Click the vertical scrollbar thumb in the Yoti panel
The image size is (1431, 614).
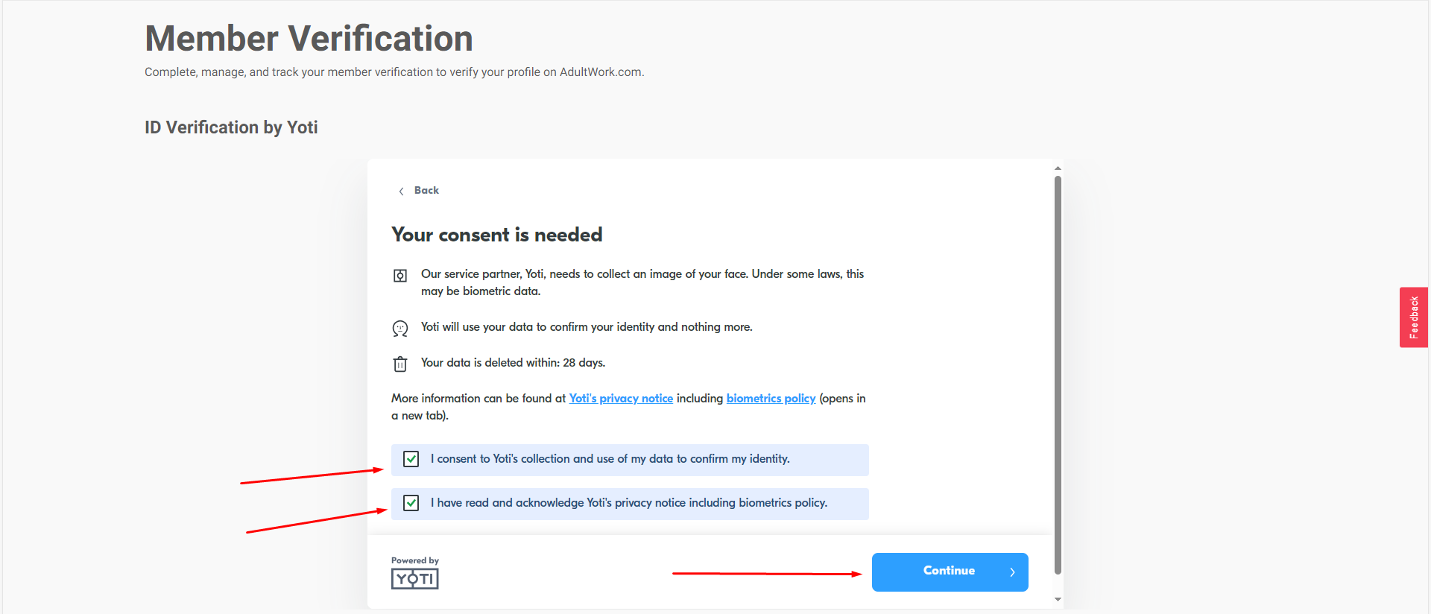coord(1058,373)
